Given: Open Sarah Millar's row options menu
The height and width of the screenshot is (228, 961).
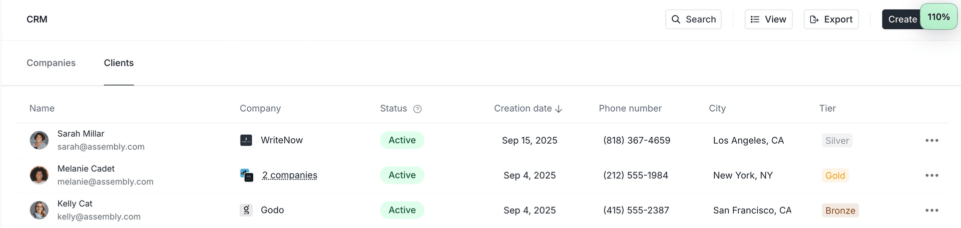Looking at the screenshot, I should tap(931, 140).
